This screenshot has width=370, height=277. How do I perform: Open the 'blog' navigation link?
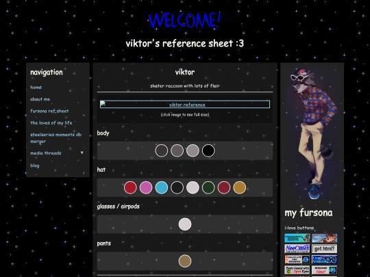click(35, 166)
